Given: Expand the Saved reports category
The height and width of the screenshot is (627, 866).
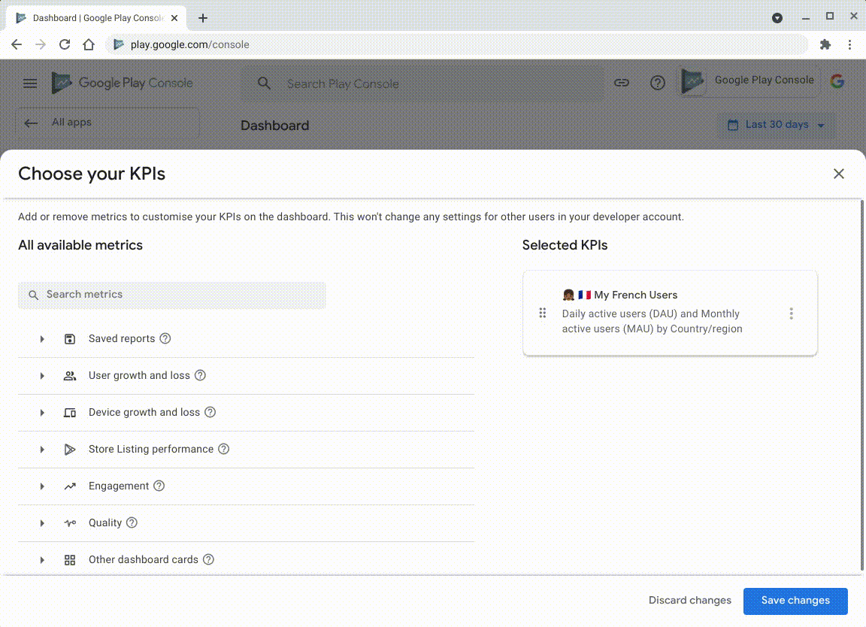Looking at the screenshot, I should (x=42, y=339).
